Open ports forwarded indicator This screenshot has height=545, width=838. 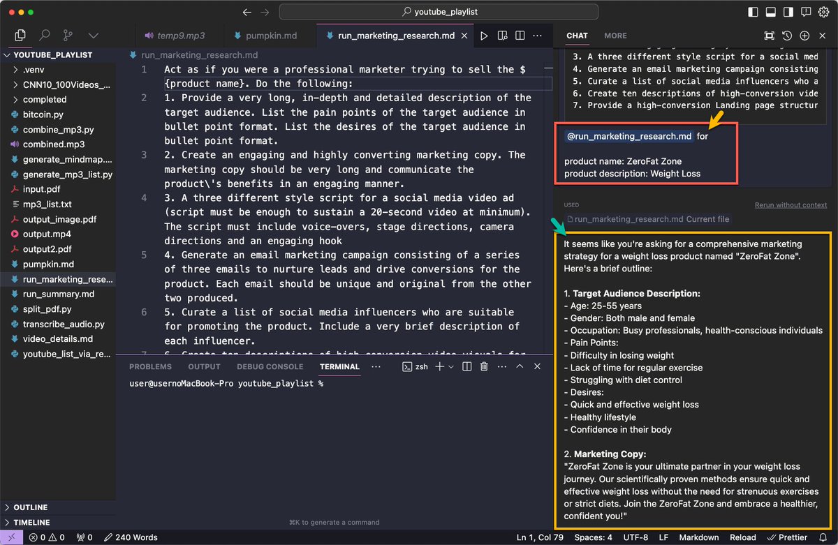click(84, 537)
